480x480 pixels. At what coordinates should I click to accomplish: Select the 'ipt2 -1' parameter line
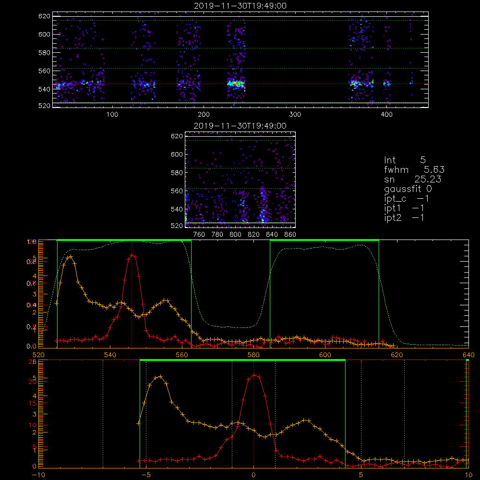tap(404, 217)
